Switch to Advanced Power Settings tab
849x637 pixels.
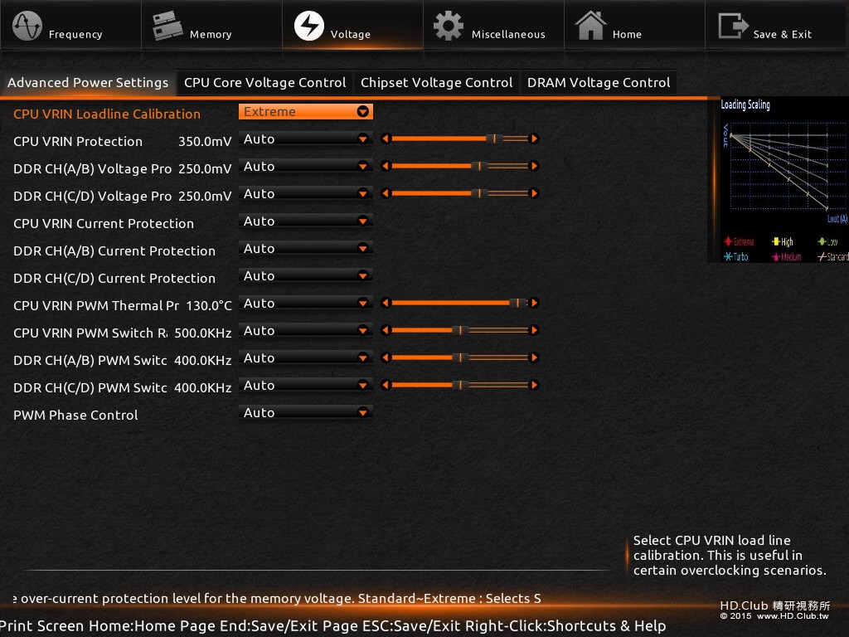click(x=88, y=82)
